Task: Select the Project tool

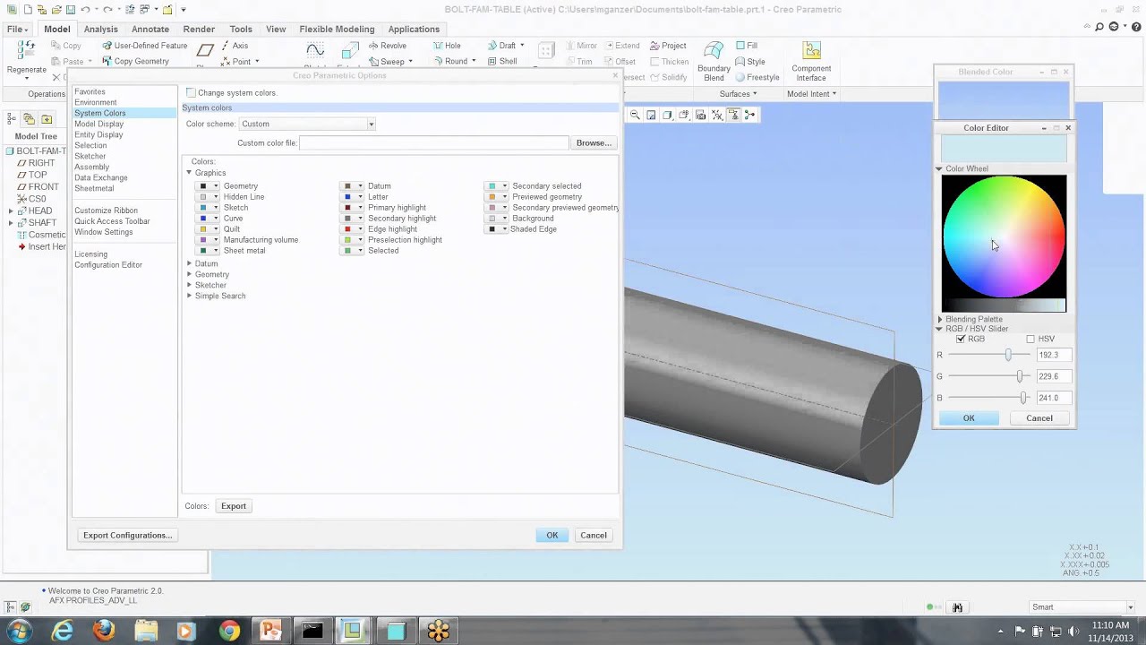Action: 668,46
